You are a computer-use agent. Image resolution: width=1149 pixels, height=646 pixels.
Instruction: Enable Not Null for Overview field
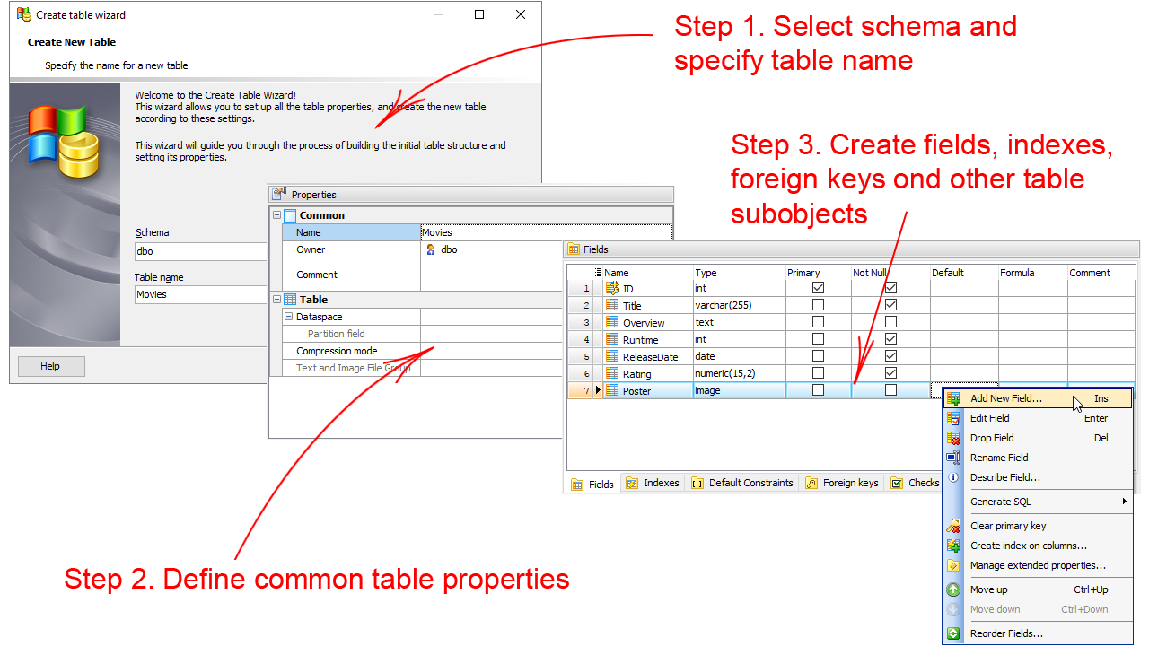click(x=890, y=322)
